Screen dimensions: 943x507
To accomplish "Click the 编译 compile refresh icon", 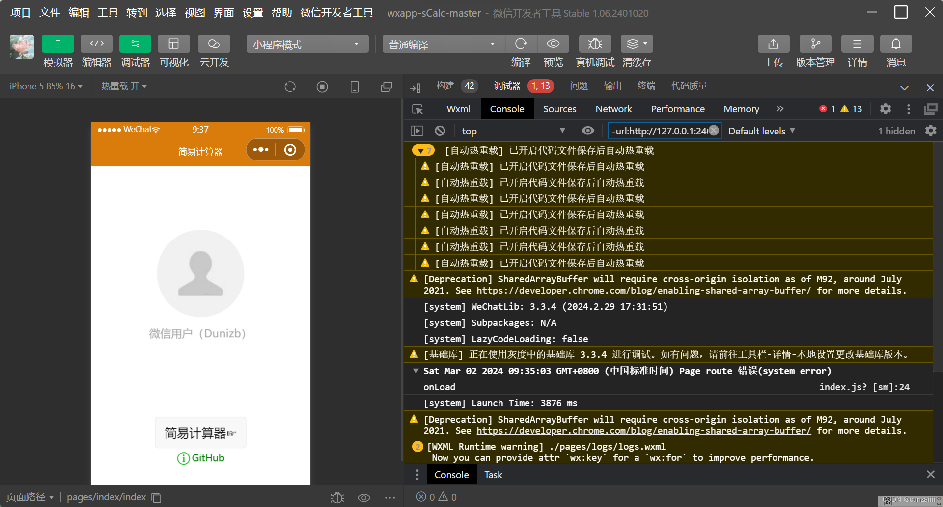I will tap(521, 44).
